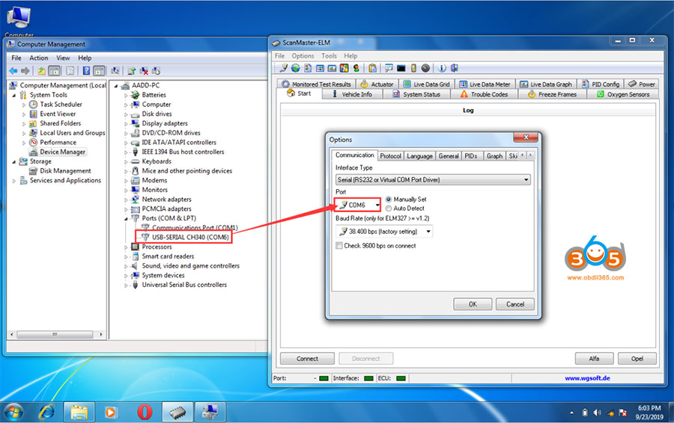Select the Auto Detect radio button
Image resolution: width=674 pixels, height=423 pixels.
(389, 209)
